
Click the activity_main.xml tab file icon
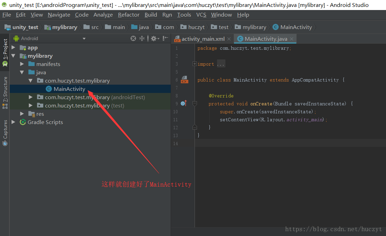[177, 39]
